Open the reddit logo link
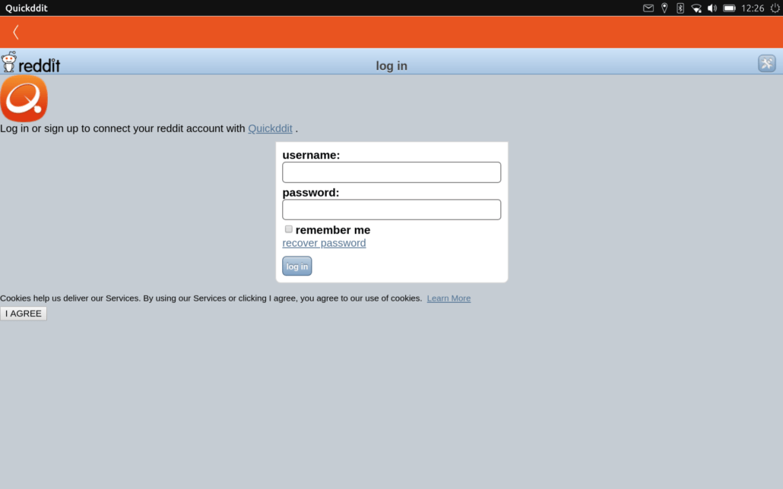783x489 pixels. point(30,62)
